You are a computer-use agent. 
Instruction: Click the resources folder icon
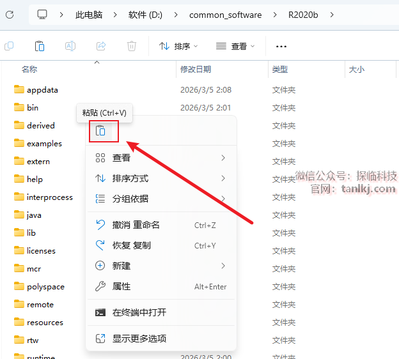[x=19, y=322]
